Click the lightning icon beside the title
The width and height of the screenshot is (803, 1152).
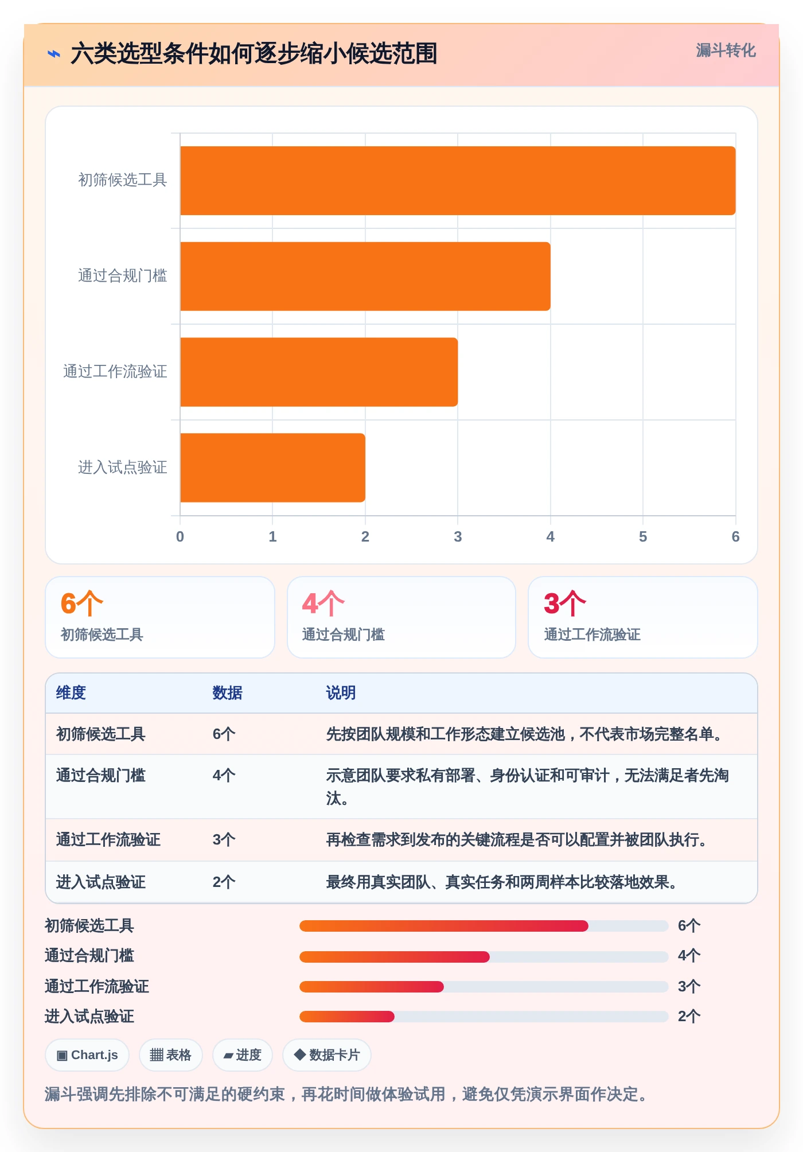[53, 54]
